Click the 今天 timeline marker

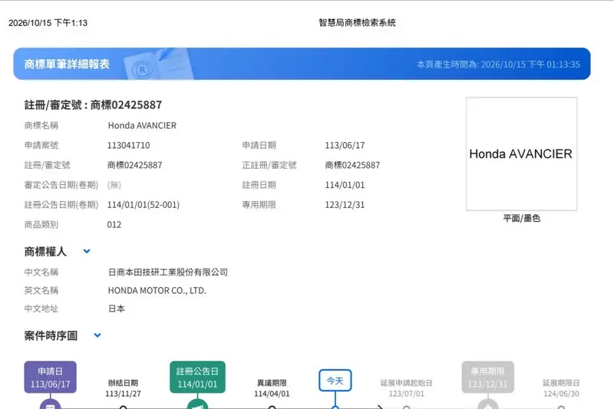coord(335,381)
